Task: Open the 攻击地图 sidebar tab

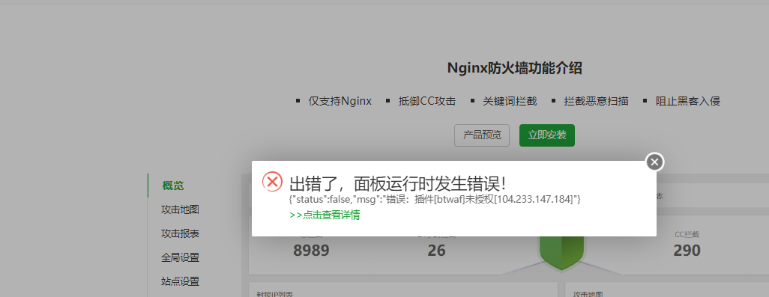Action: pos(180,210)
